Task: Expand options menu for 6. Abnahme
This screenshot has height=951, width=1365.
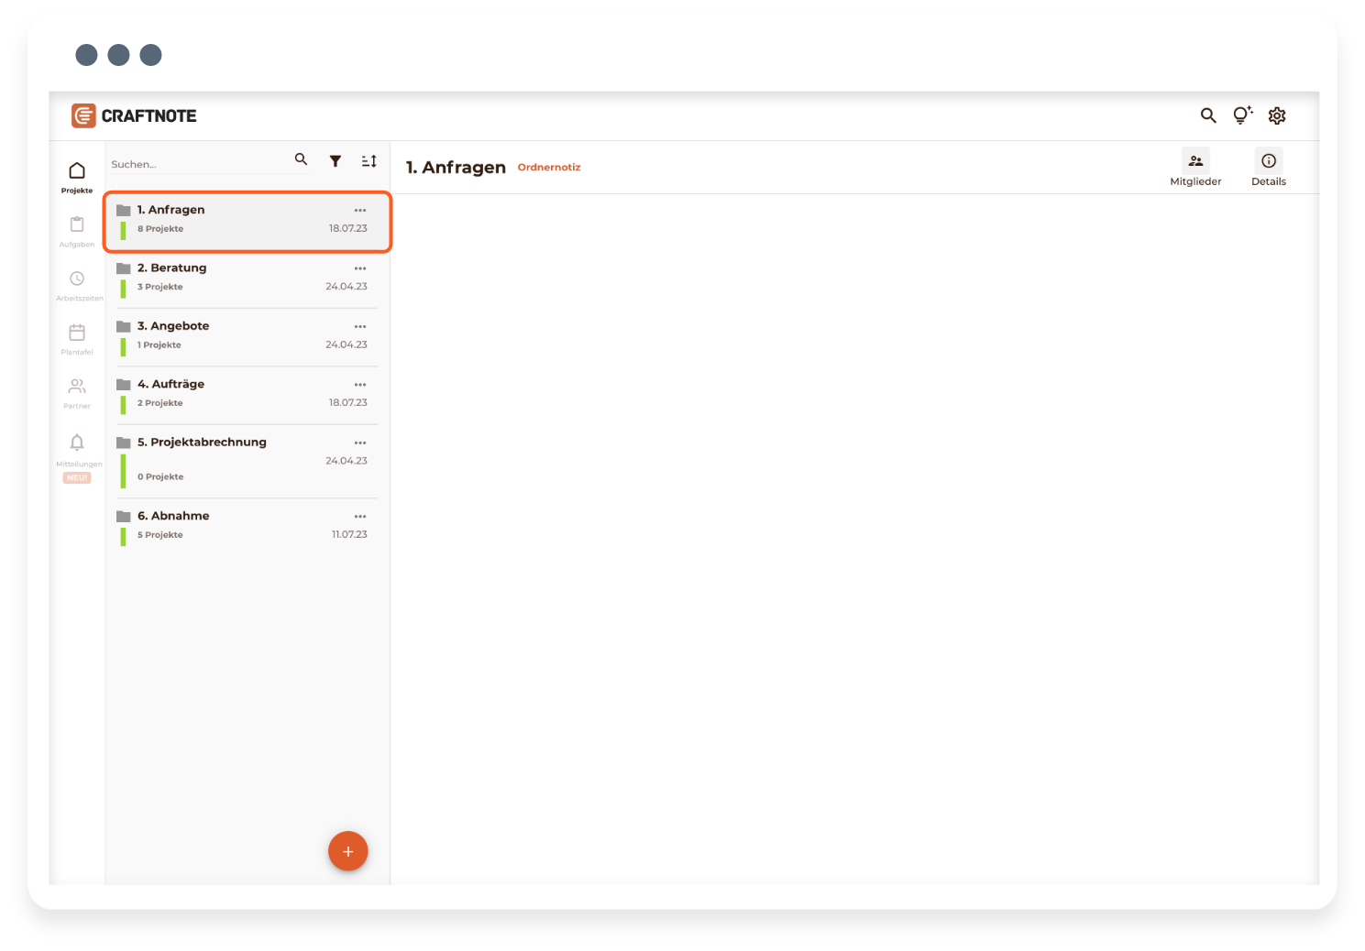Action: coord(360,517)
